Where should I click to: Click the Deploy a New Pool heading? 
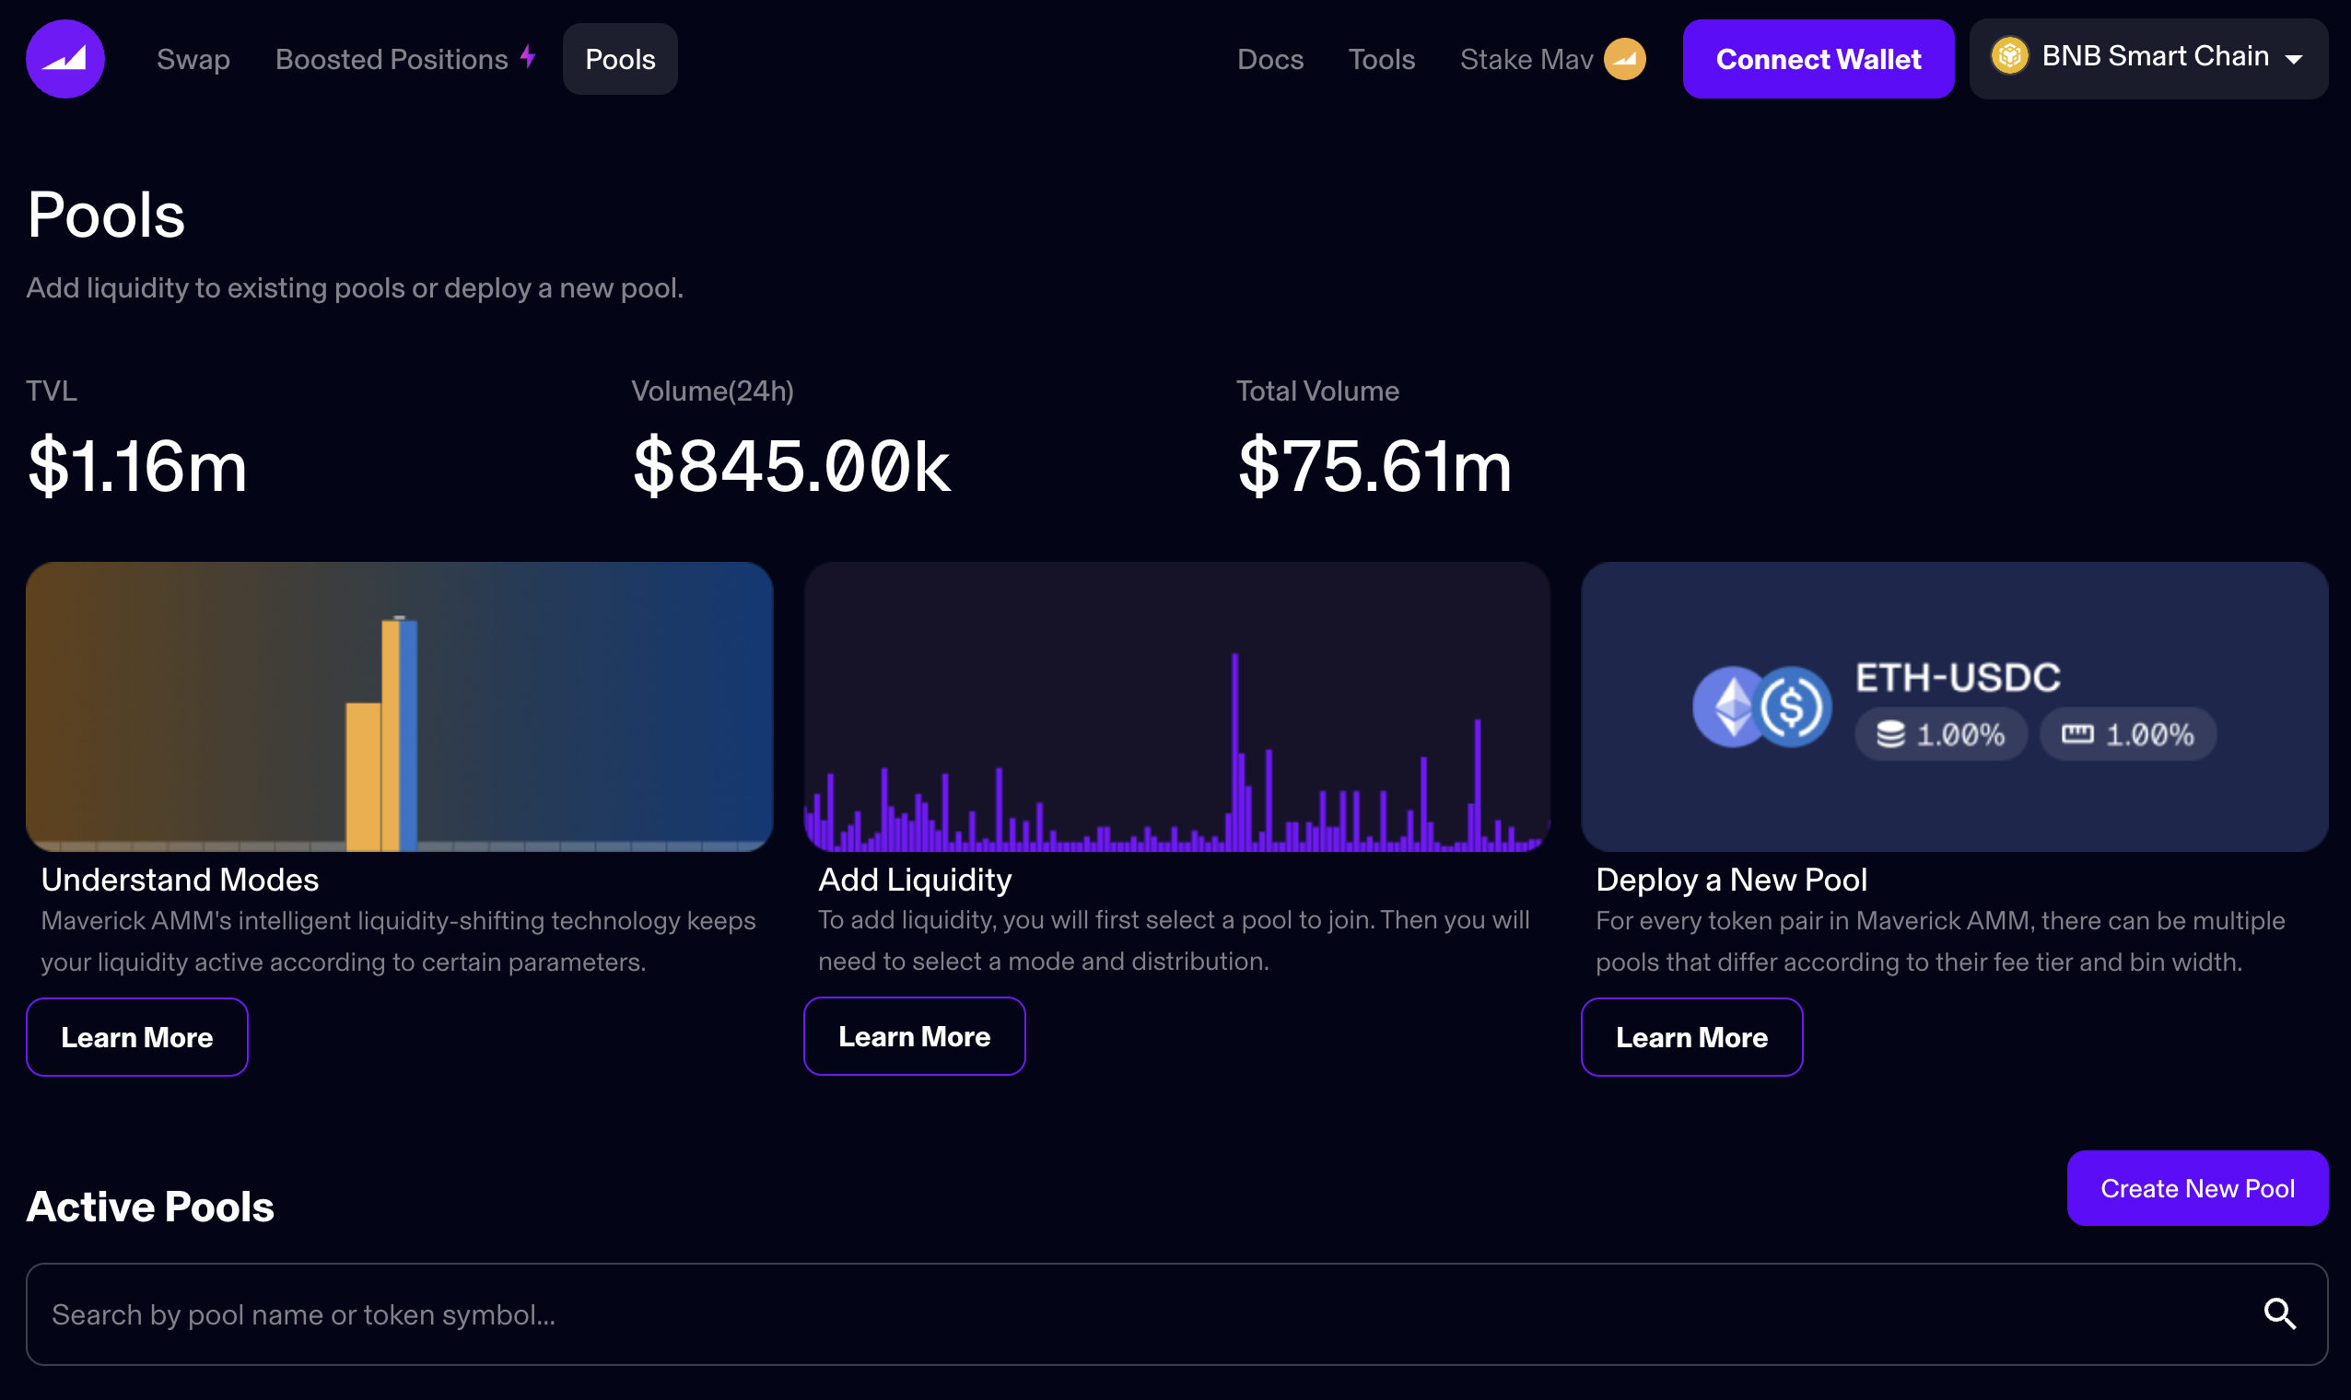pyautogui.click(x=1731, y=880)
